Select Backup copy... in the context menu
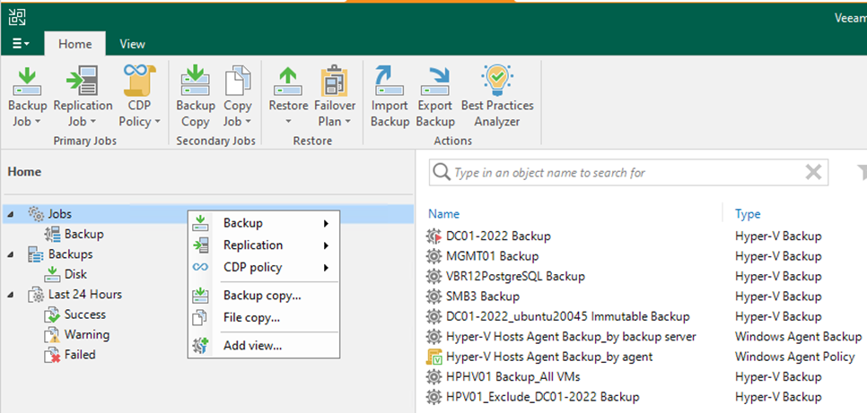The width and height of the screenshot is (867, 413). pos(263,296)
